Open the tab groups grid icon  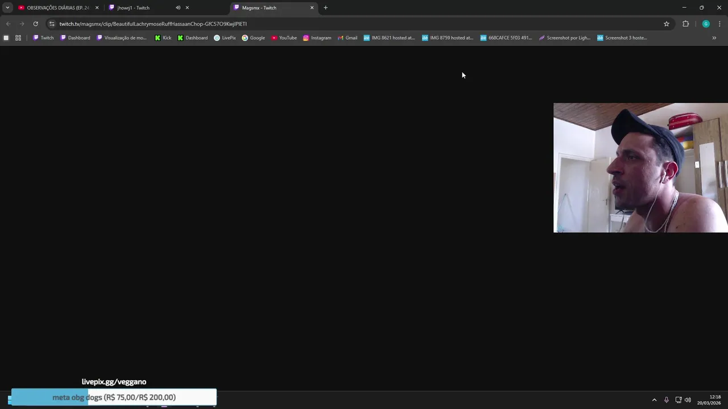tap(18, 38)
